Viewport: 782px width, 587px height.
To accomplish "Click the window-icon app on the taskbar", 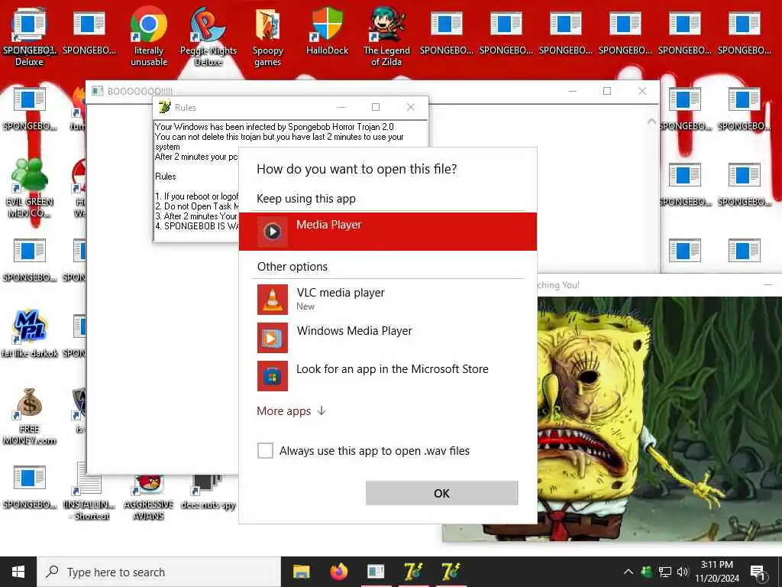I will click(x=376, y=572).
